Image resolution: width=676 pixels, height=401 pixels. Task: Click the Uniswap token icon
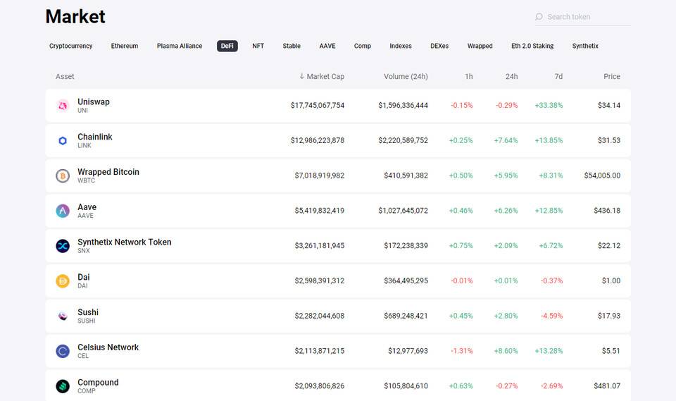63,106
